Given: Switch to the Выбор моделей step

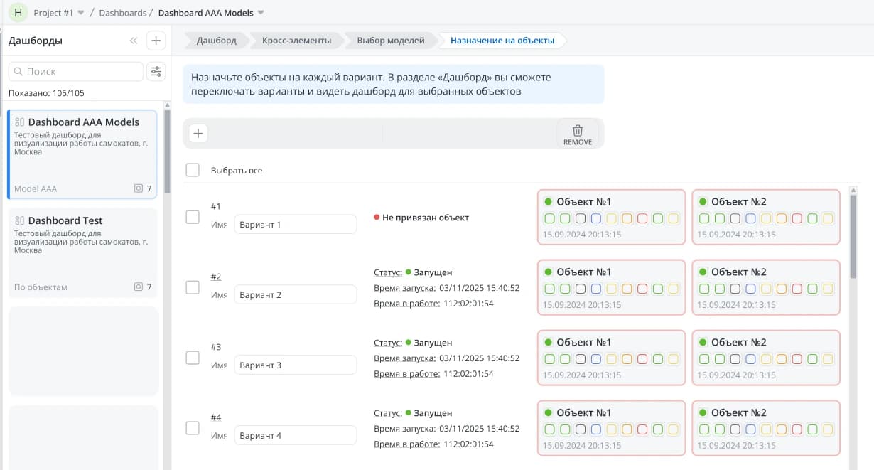Looking at the screenshot, I should 390,41.
